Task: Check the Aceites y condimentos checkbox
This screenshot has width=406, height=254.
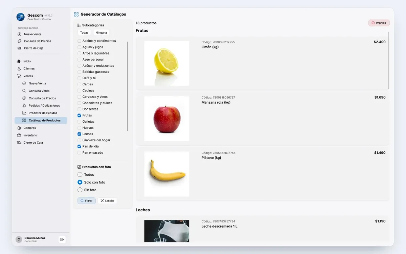Action: (x=79, y=41)
